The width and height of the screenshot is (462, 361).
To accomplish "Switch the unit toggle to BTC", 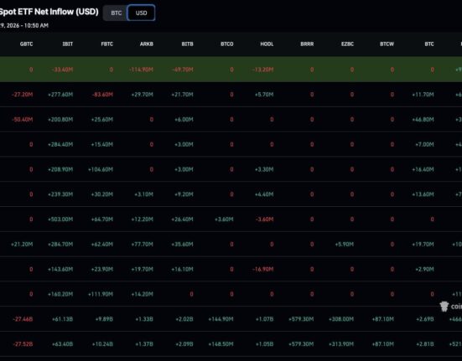I will (x=116, y=13).
